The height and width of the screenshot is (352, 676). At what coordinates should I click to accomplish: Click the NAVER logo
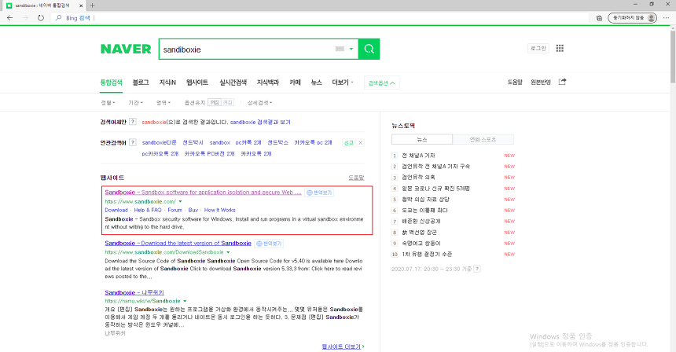(126, 49)
